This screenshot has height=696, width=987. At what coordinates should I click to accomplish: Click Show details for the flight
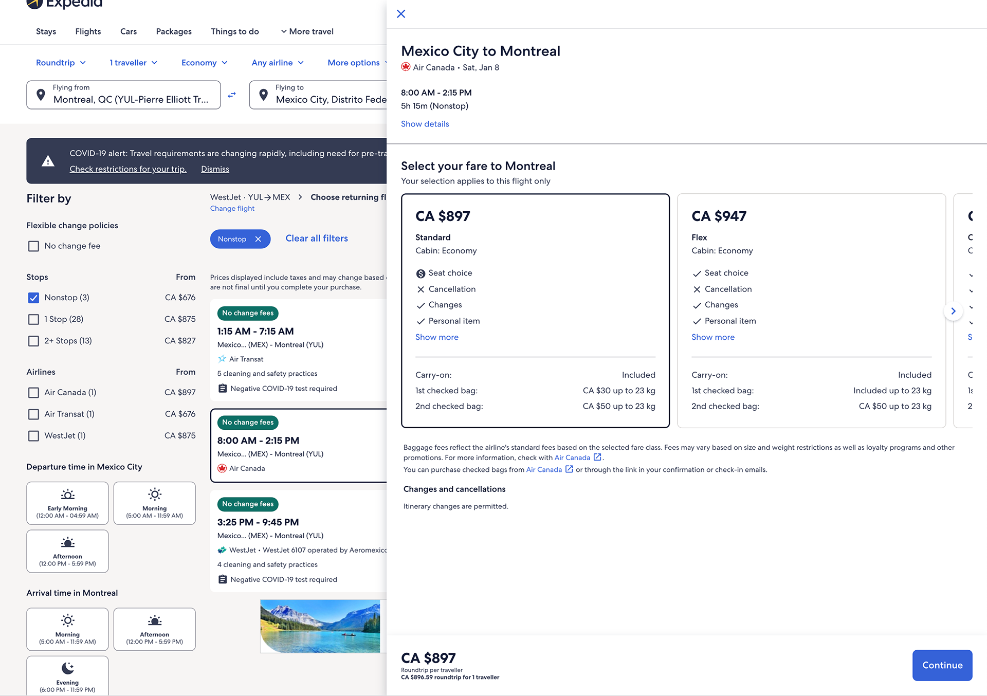coord(425,124)
